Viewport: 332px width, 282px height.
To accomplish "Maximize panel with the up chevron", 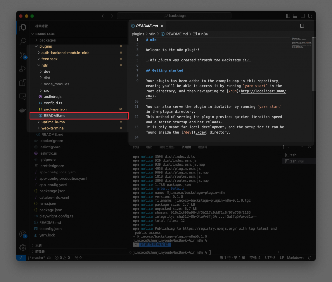I will 302,147.
